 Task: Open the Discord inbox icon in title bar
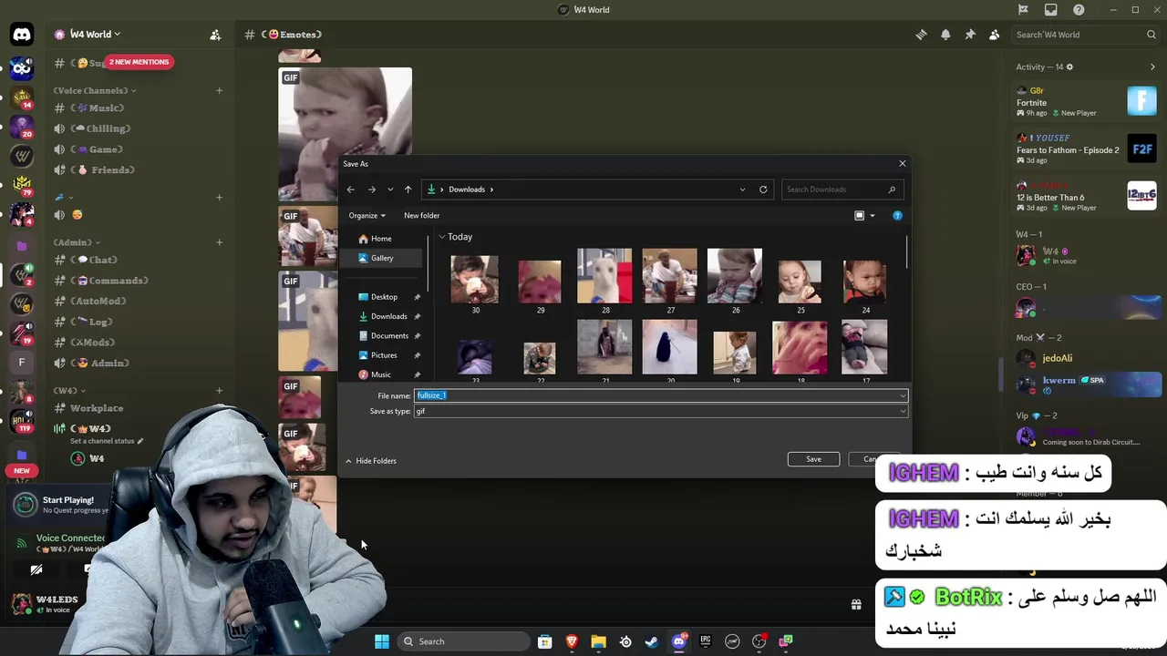1051,10
